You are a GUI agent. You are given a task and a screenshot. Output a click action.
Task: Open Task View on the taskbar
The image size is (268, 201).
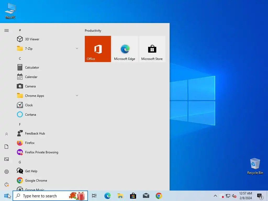[94, 196]
